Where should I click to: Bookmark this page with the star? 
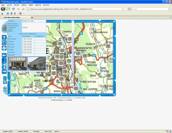pos(123,9)
